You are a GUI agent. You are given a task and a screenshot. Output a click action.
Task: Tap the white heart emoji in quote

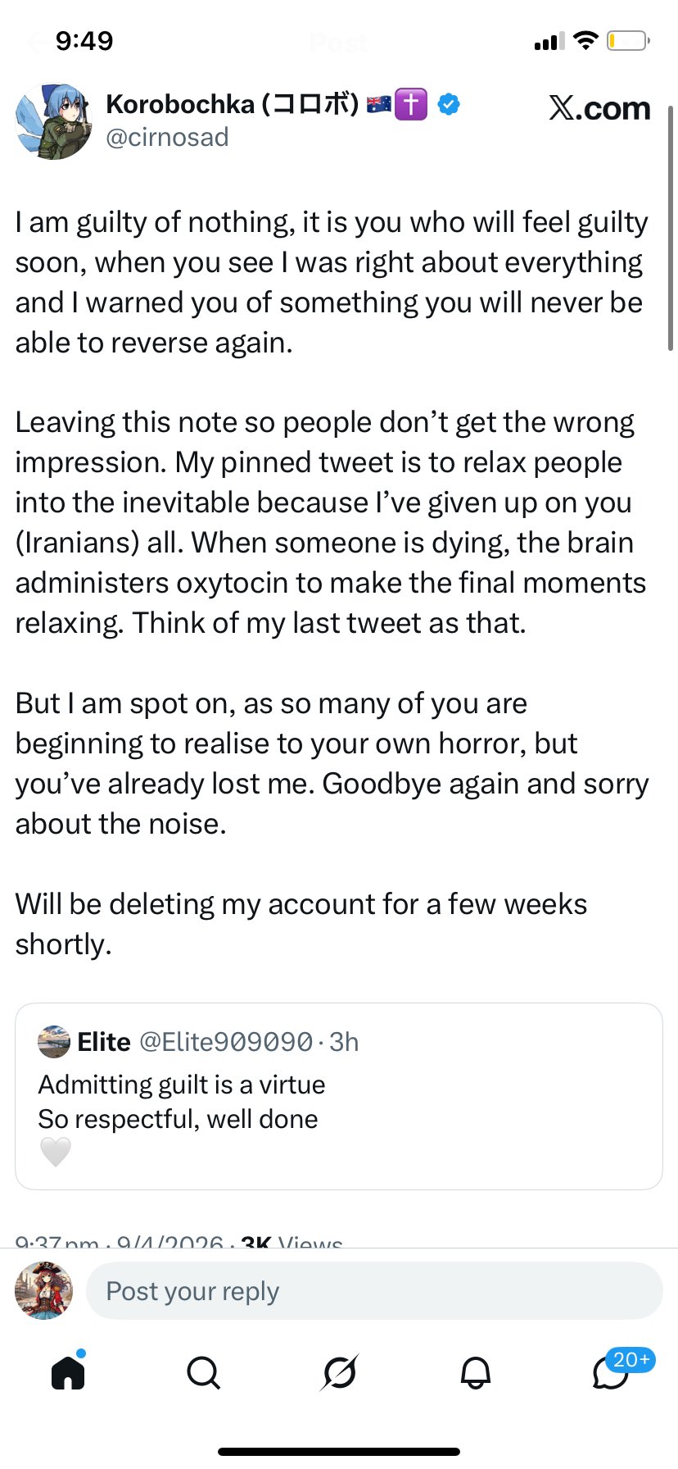tap(56, 1152)
